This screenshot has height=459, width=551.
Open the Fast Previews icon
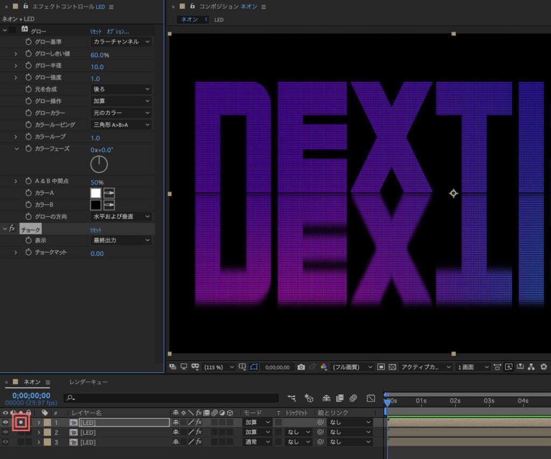click(508, 367)
